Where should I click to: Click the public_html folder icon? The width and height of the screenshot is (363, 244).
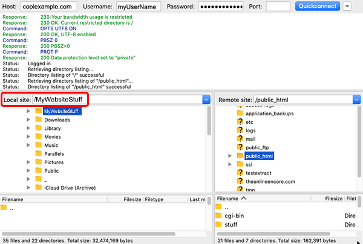pyautogui.click(x=240, y=156)
